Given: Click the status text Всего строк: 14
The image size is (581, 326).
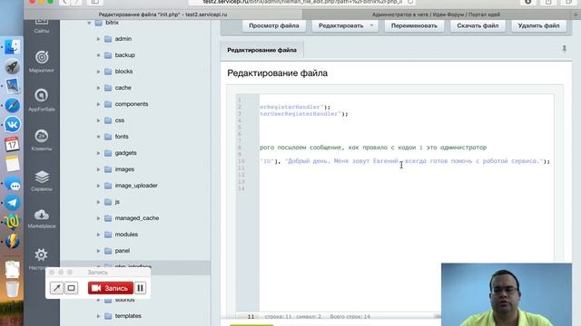Looking at the screenshot, I should point(350,317).
